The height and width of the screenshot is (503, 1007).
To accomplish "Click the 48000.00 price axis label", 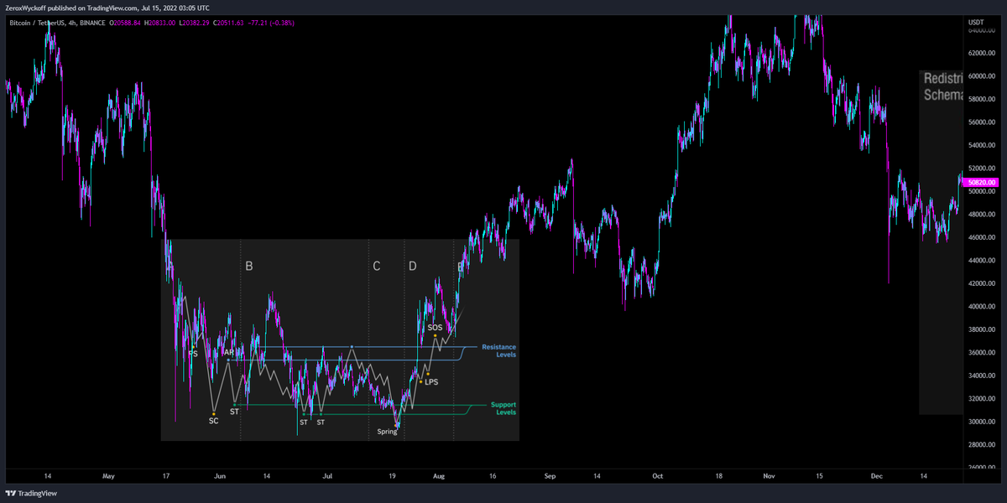I will pyautogui.click(x=982, y=214).
